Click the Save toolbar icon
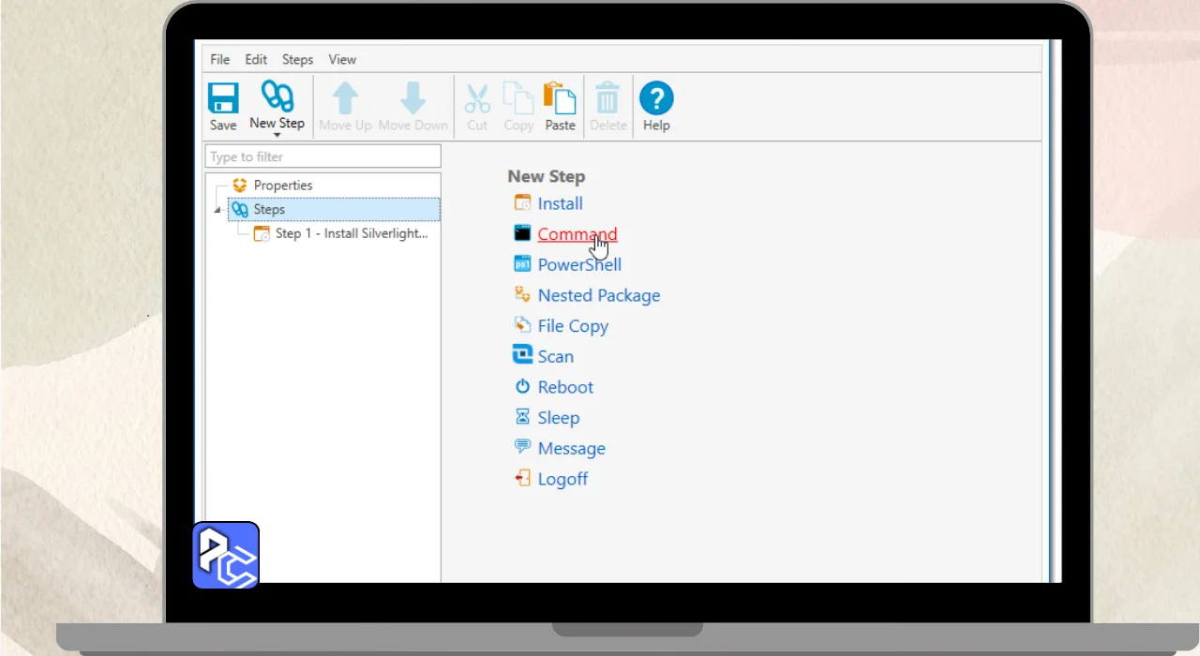 click(223, 98)
